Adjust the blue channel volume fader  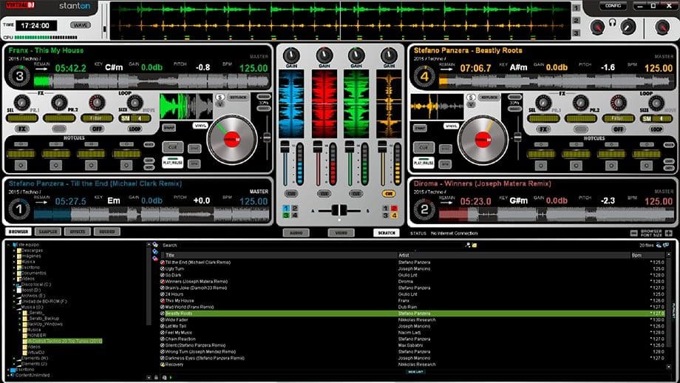point(285,147)
